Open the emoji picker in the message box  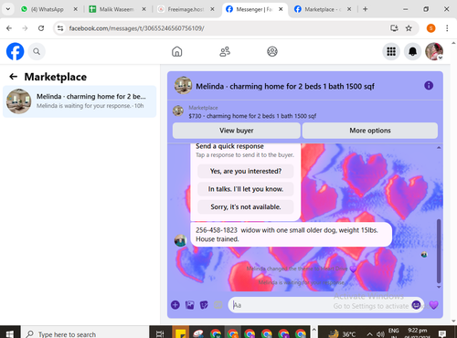[416, 305]
